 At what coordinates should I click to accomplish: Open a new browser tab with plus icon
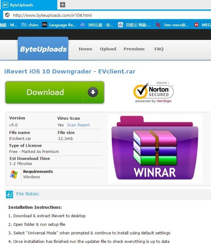(63, 5)
